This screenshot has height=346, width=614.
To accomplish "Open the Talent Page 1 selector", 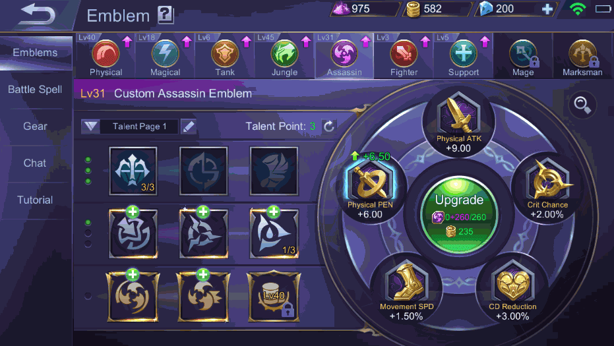I will point(139,127).
